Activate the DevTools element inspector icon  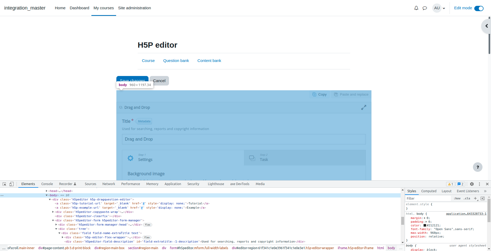point(5,184)
